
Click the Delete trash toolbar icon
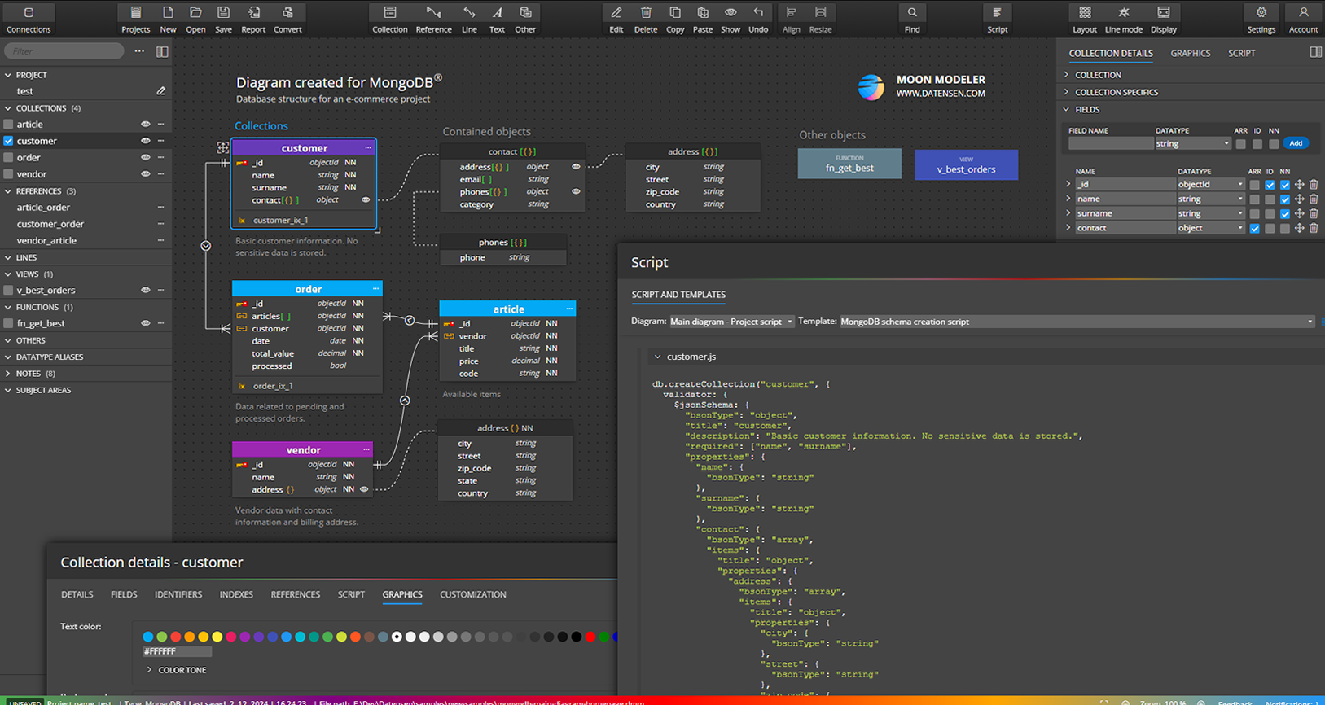click(646, 19)
